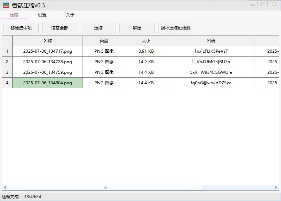Click the 解压 button

(137, 28)
